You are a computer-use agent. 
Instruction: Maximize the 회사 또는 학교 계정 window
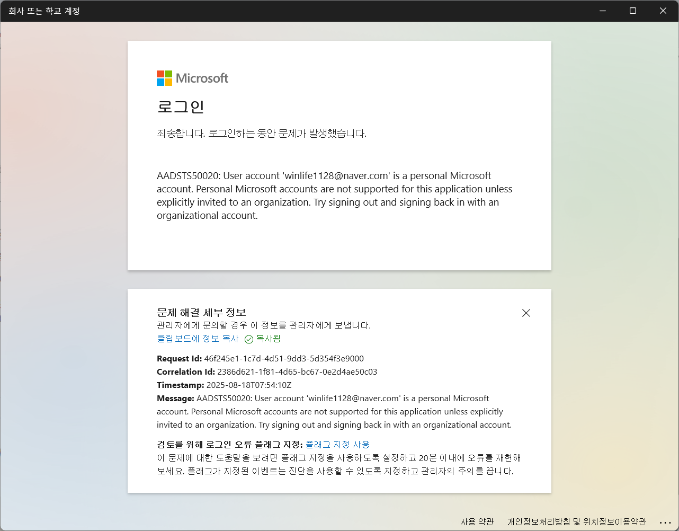coord(632,11)
